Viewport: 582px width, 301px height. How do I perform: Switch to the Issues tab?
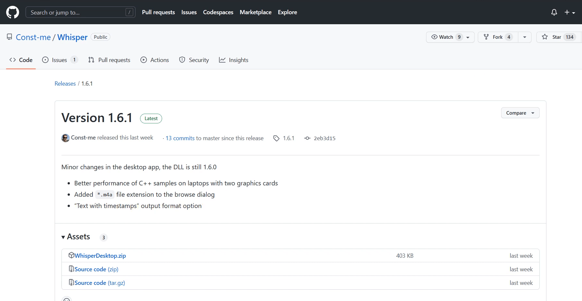coord(59,60)
